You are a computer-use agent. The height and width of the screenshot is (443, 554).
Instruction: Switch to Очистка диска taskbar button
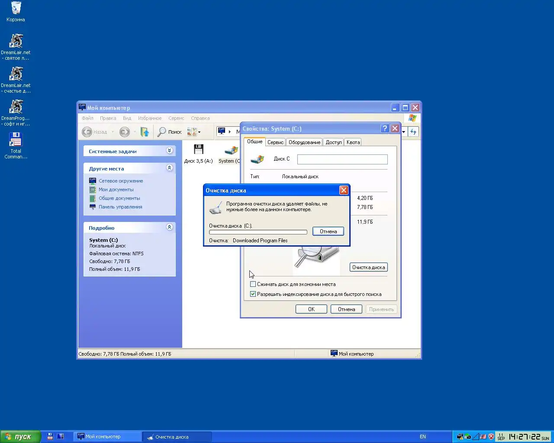click(x=177, y=437)
